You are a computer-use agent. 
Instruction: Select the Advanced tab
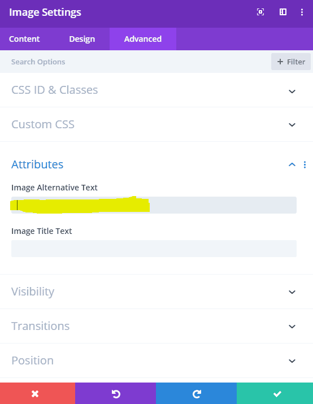(x=143, y=39)
